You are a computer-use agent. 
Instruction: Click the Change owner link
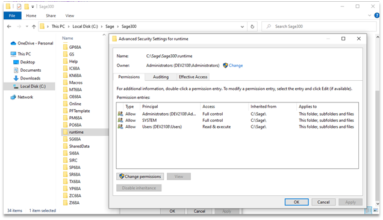(x=235, y=66)
